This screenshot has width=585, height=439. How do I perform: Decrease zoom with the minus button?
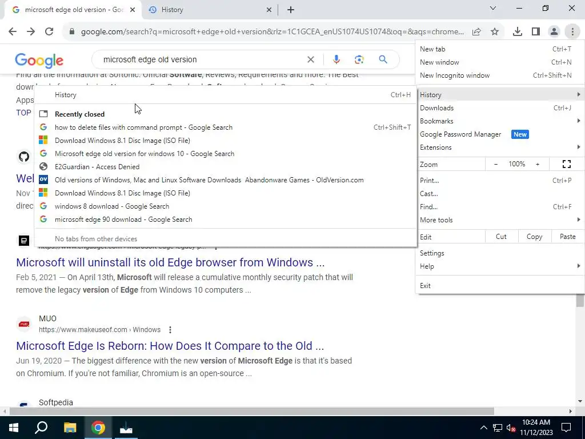point(496,164)
